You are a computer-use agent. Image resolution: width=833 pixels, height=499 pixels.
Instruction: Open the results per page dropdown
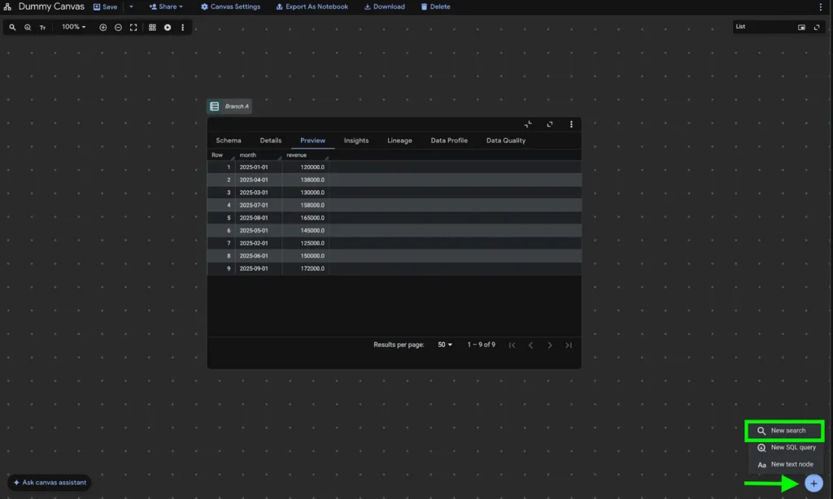click(445, 345)
